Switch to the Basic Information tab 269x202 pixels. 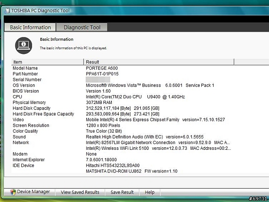pos(30,27)
